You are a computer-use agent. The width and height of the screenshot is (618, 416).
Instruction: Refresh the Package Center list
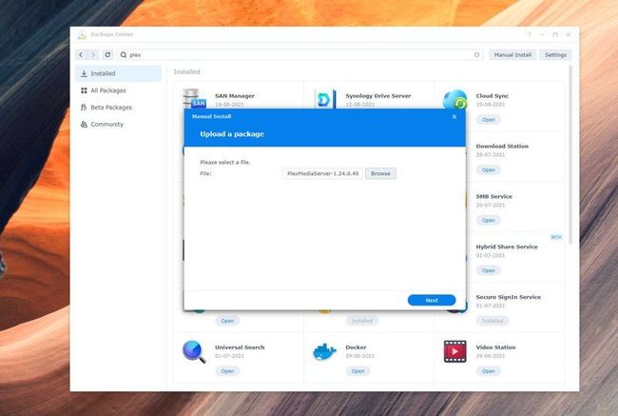coord(107,55)
